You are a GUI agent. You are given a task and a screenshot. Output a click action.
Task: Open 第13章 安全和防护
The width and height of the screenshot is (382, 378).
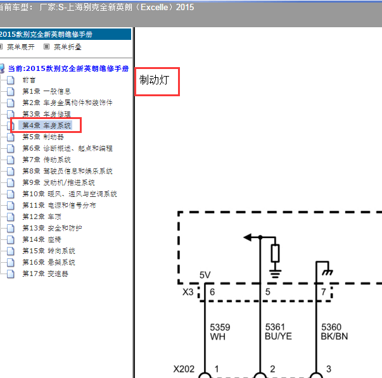click(52, 228)
